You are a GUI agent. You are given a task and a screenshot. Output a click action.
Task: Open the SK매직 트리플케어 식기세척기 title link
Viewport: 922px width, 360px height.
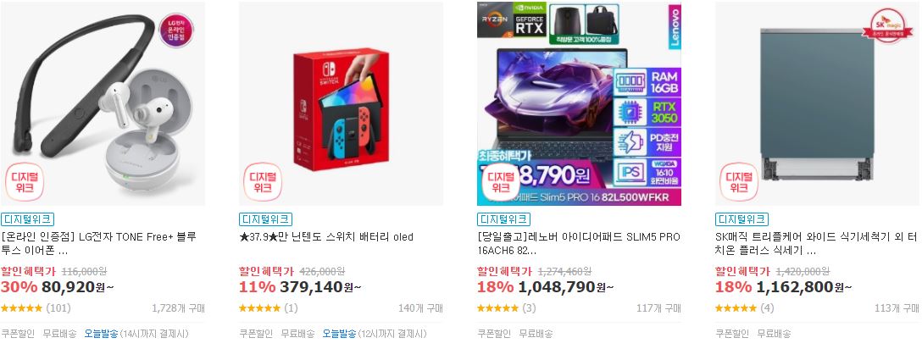click(x=816, y=244)
